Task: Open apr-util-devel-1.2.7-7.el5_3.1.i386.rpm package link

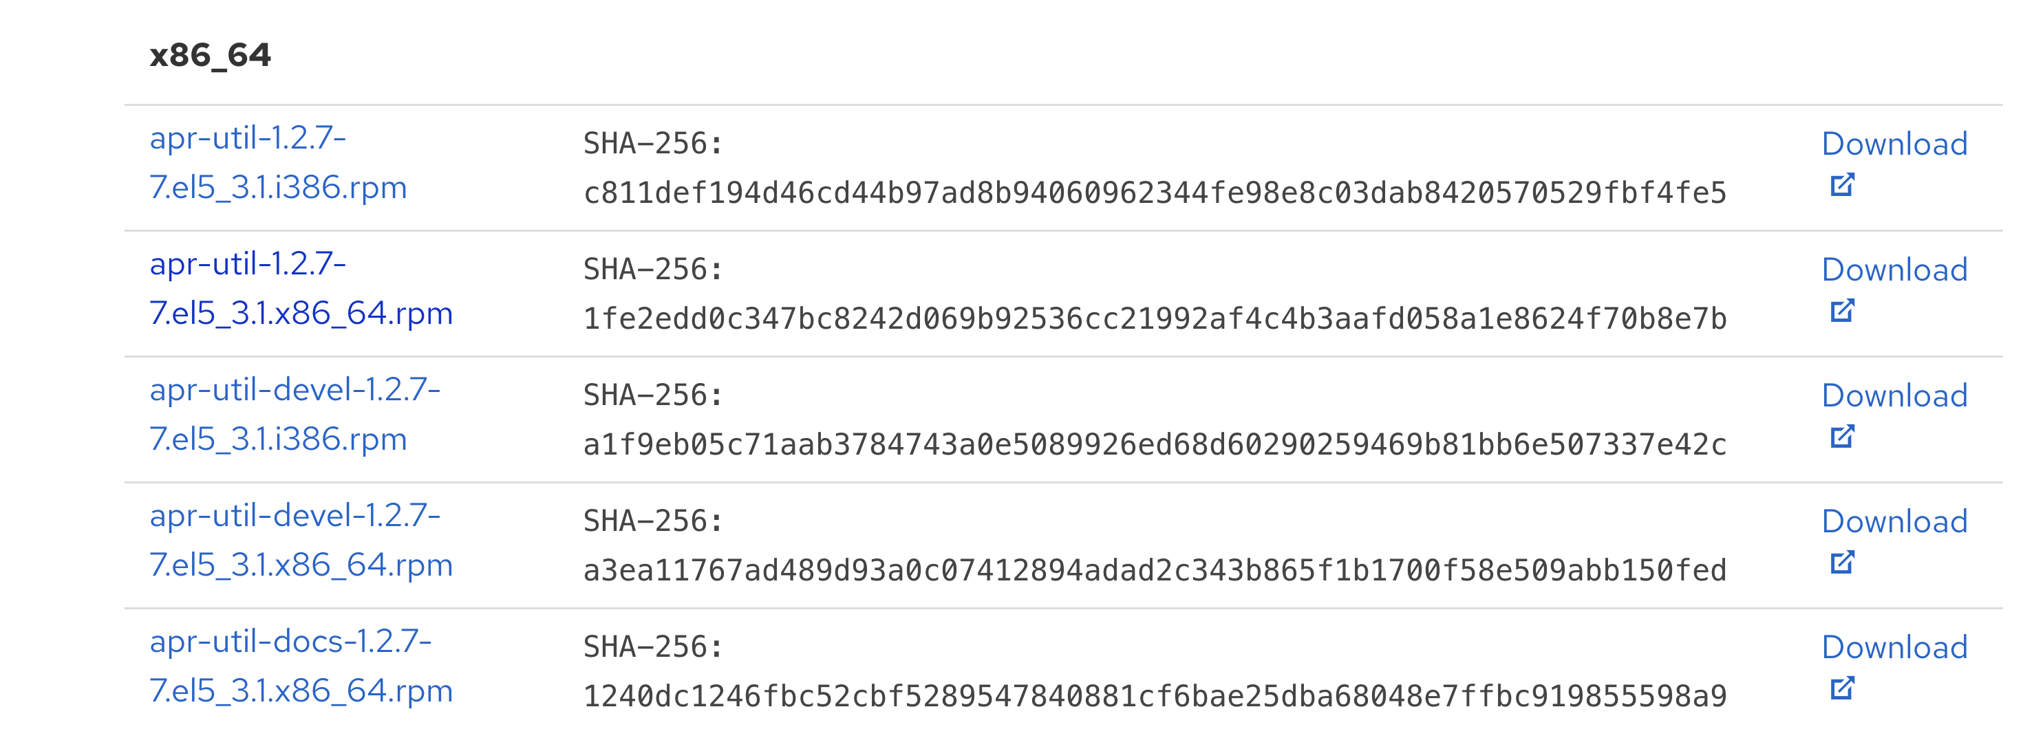Action: point(295,413)
